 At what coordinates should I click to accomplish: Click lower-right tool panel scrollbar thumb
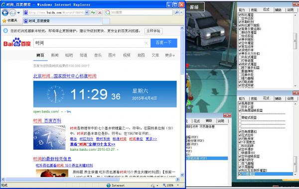click(x=295, y=164)
